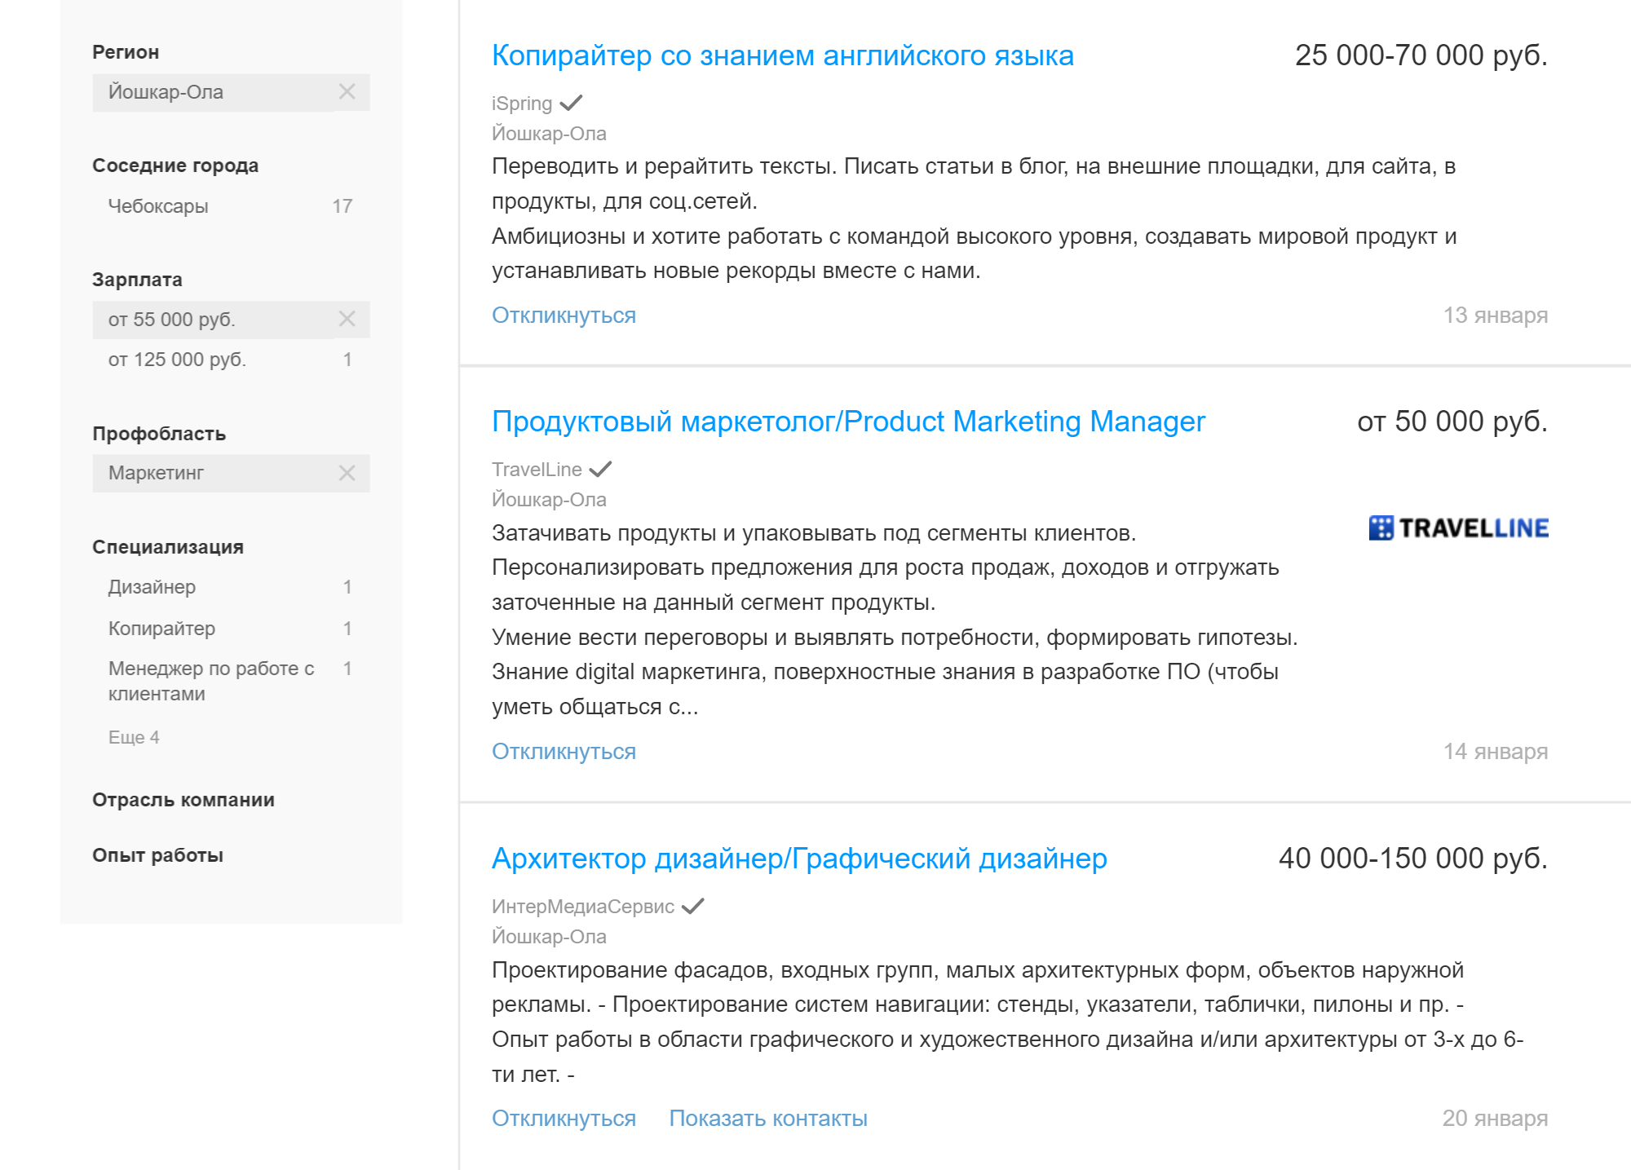Clear the от 55 000 руб. salary filter
This screenshot has width=1631, height=1170.
tap(347, 319)
